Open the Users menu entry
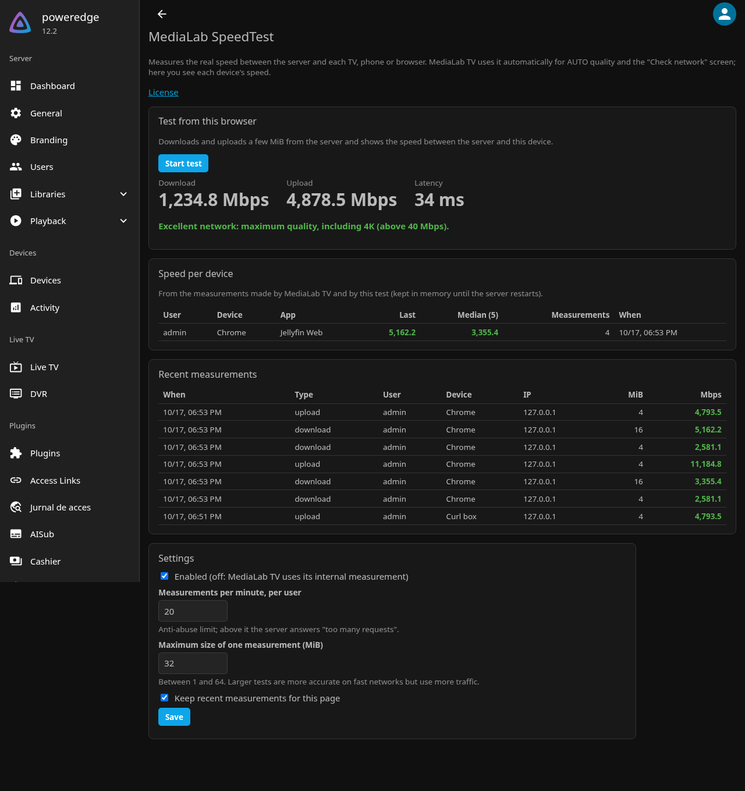 click(70, 166)
